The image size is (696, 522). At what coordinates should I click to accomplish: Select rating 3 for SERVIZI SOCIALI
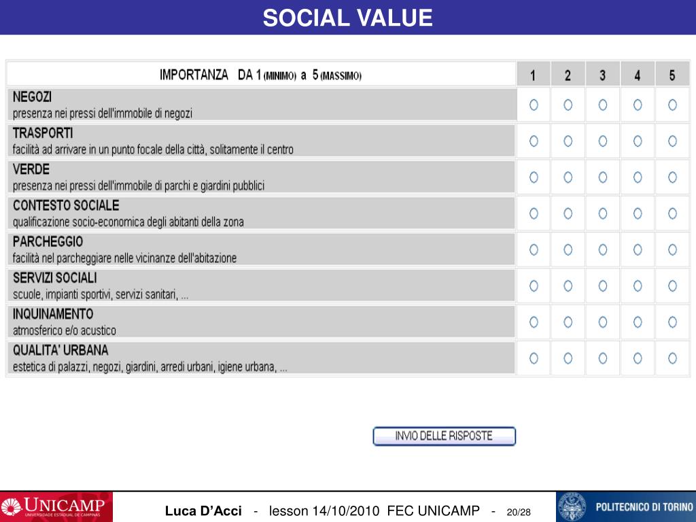click(x=603, y=286)
